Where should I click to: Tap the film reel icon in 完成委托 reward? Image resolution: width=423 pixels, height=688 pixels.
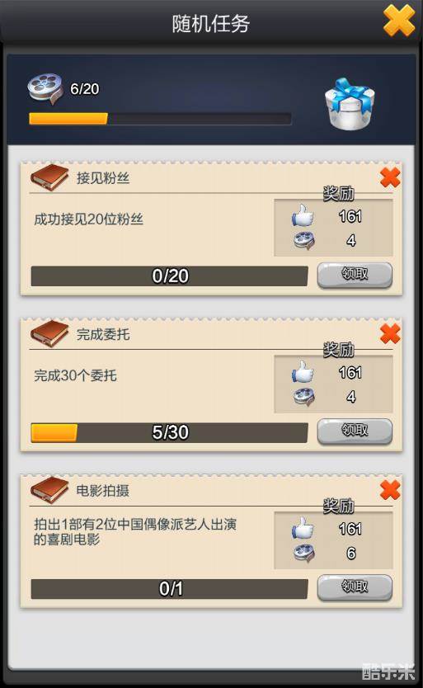[x=304, y=396]
